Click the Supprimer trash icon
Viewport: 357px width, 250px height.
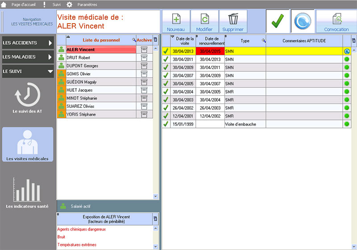[x=233, y=19]
